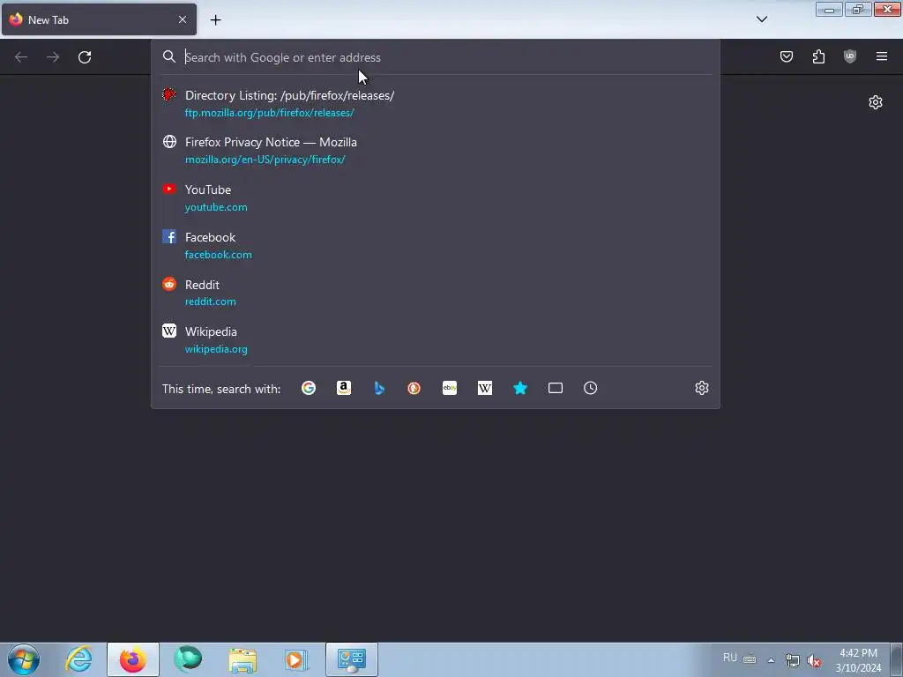Open the uBlock Origin shield icon
This screenshot has width=903, height=677.
click(x=850, y=56)
